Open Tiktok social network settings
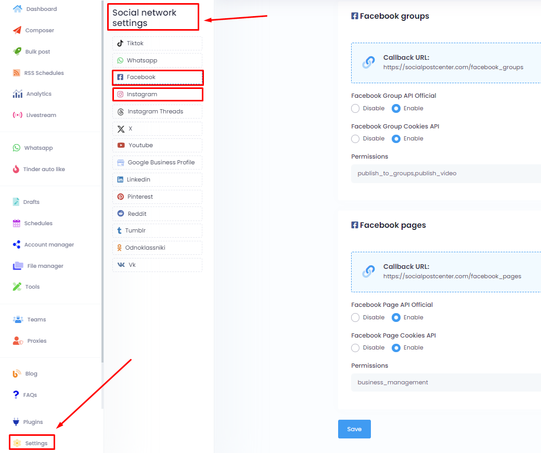This screenshot has width=541, height=453. (x=157, y=43)
